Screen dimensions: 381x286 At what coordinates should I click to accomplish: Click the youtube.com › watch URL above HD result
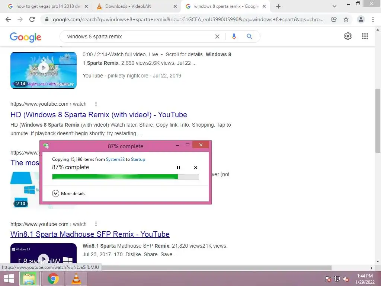point(48,104)
